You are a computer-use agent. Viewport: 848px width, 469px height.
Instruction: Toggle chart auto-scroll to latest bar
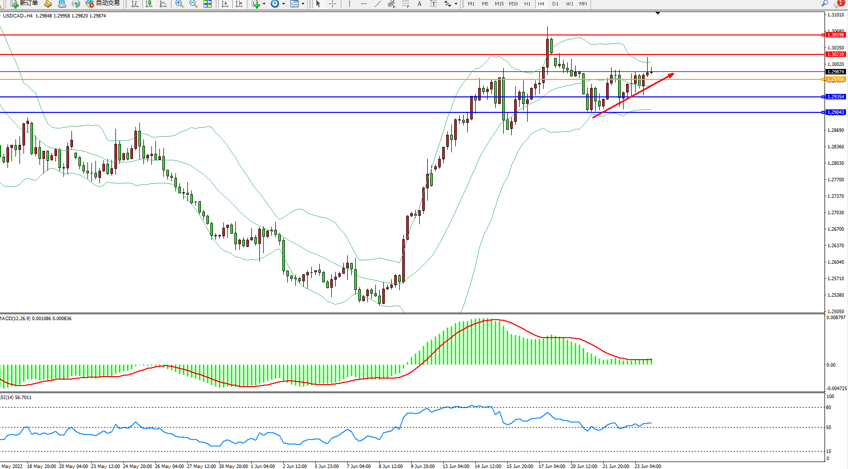pyautogui.click(x=225, y=4)
